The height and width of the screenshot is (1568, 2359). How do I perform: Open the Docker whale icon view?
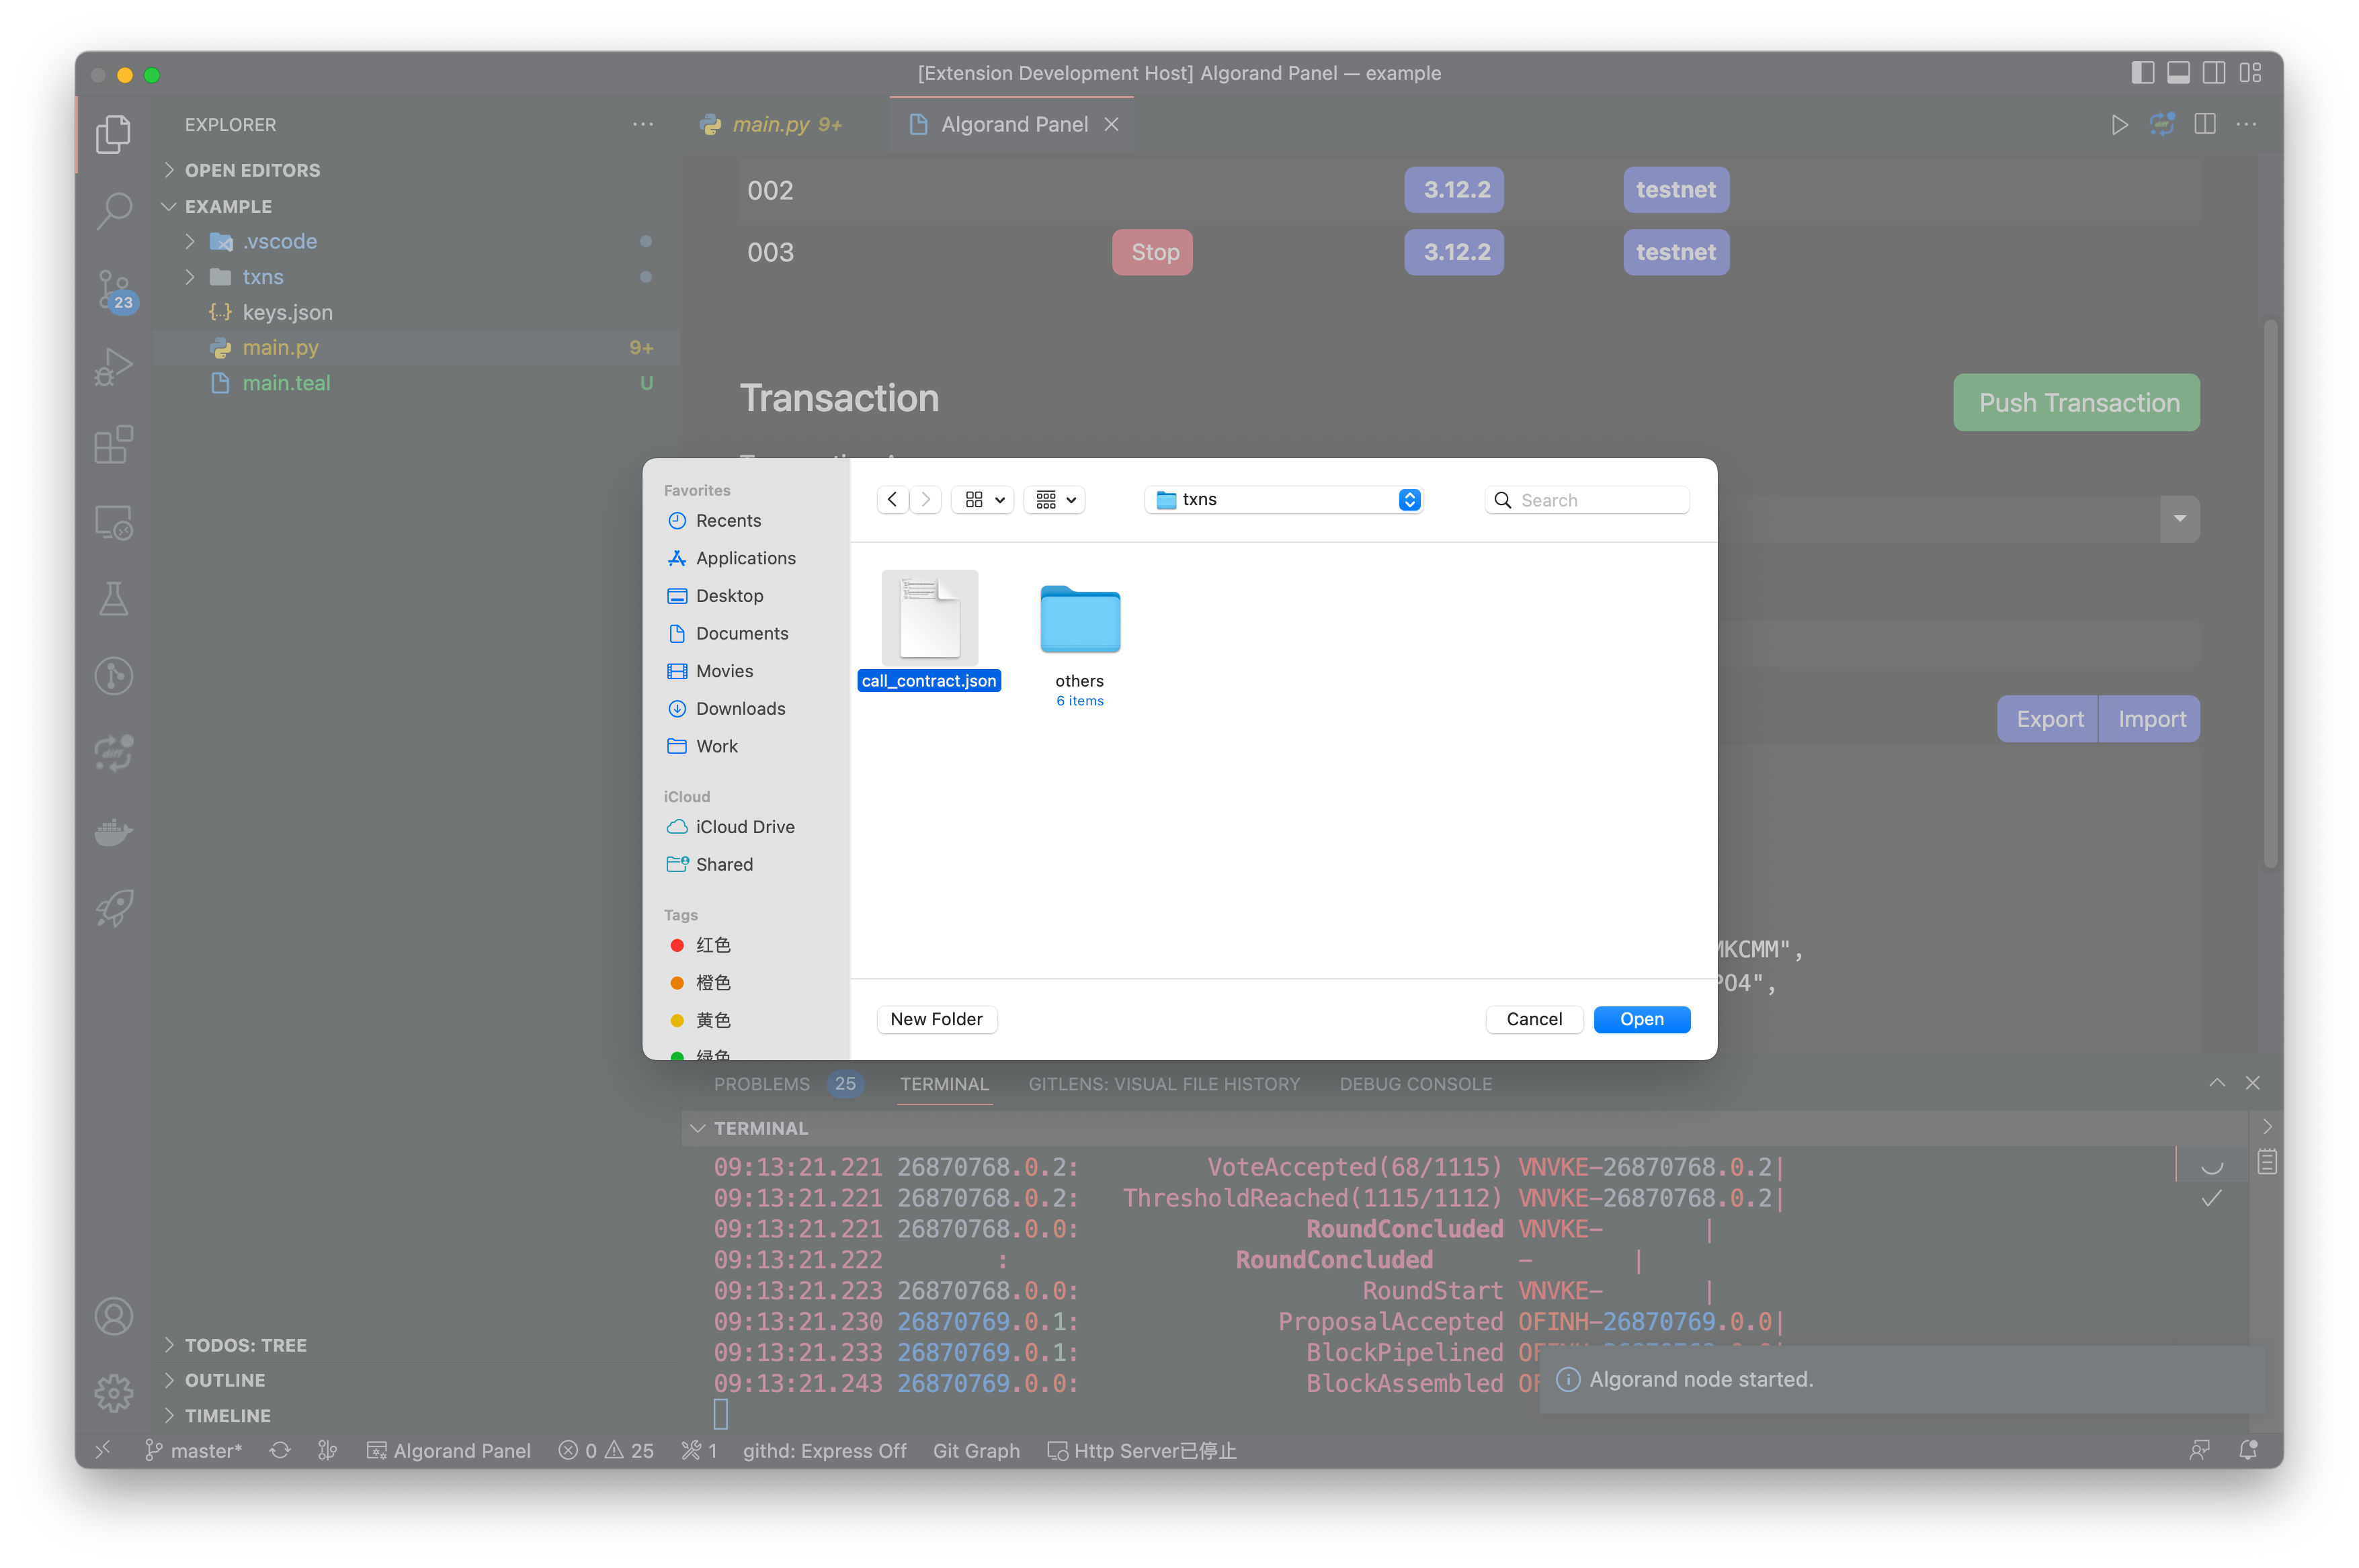tap(114, 830)
